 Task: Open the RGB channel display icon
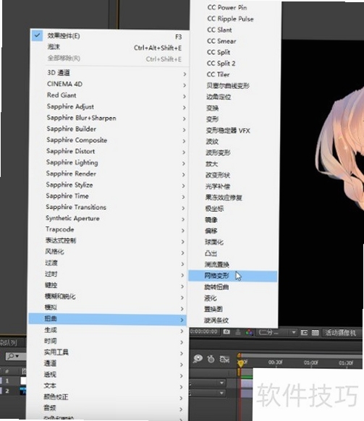click(249, 333)
